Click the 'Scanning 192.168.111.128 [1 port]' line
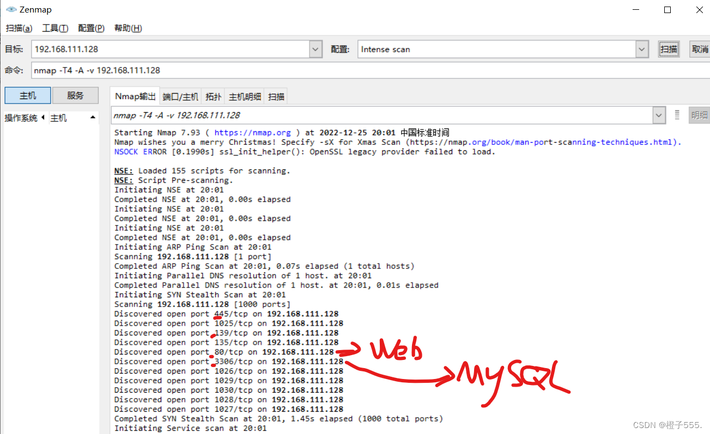The width and height of the screenshot is (710, 434). coord(193,256)
